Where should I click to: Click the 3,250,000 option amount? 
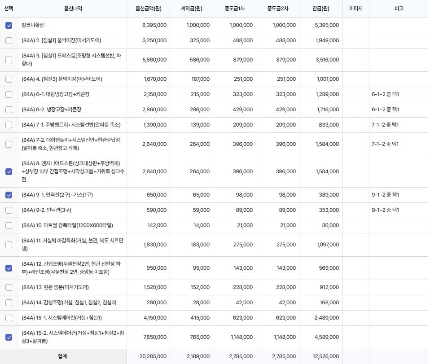pyautogui.click(x=154, y=40)
